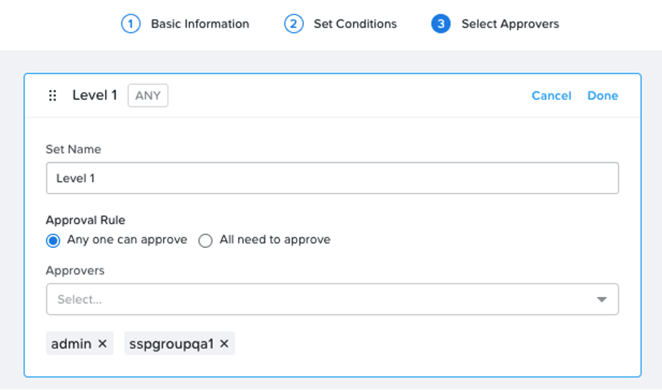The width and height of the screenshot is (662, 390).
Task: Go to the Basic Information step
Action: click(x=199, y=24)
